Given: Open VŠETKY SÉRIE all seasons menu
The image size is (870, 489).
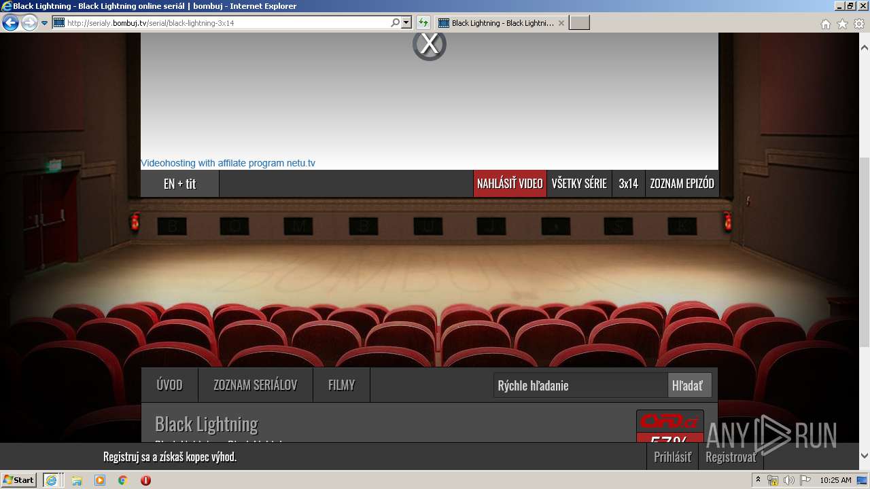Looking at the screenshot, I should [579, 183].
